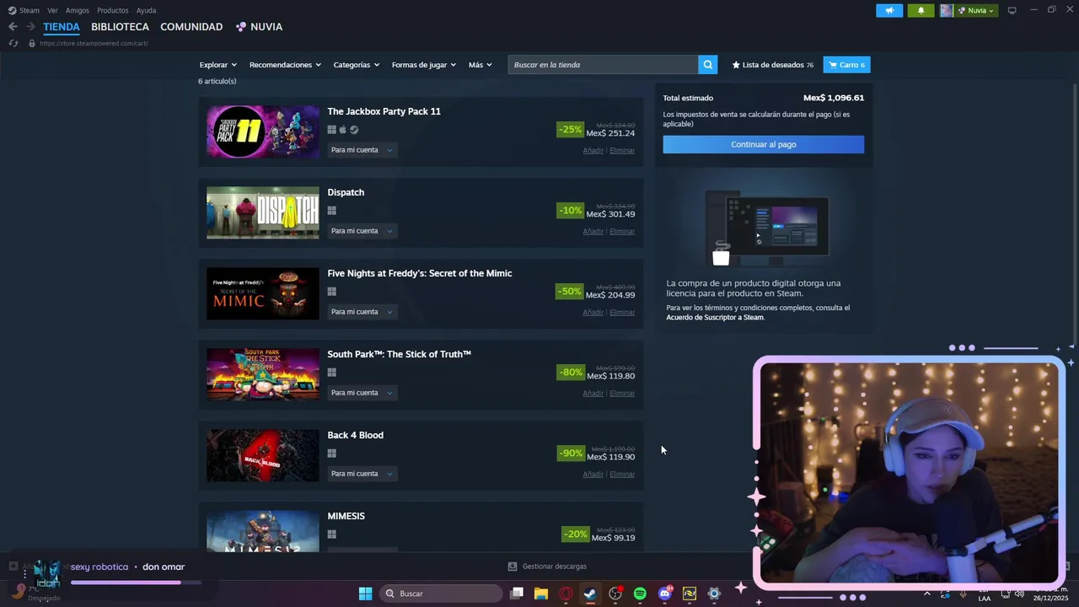Screen dimensions: 1079x607
Task: Open the Carro 6 cart button
Action: coord(846,65)
